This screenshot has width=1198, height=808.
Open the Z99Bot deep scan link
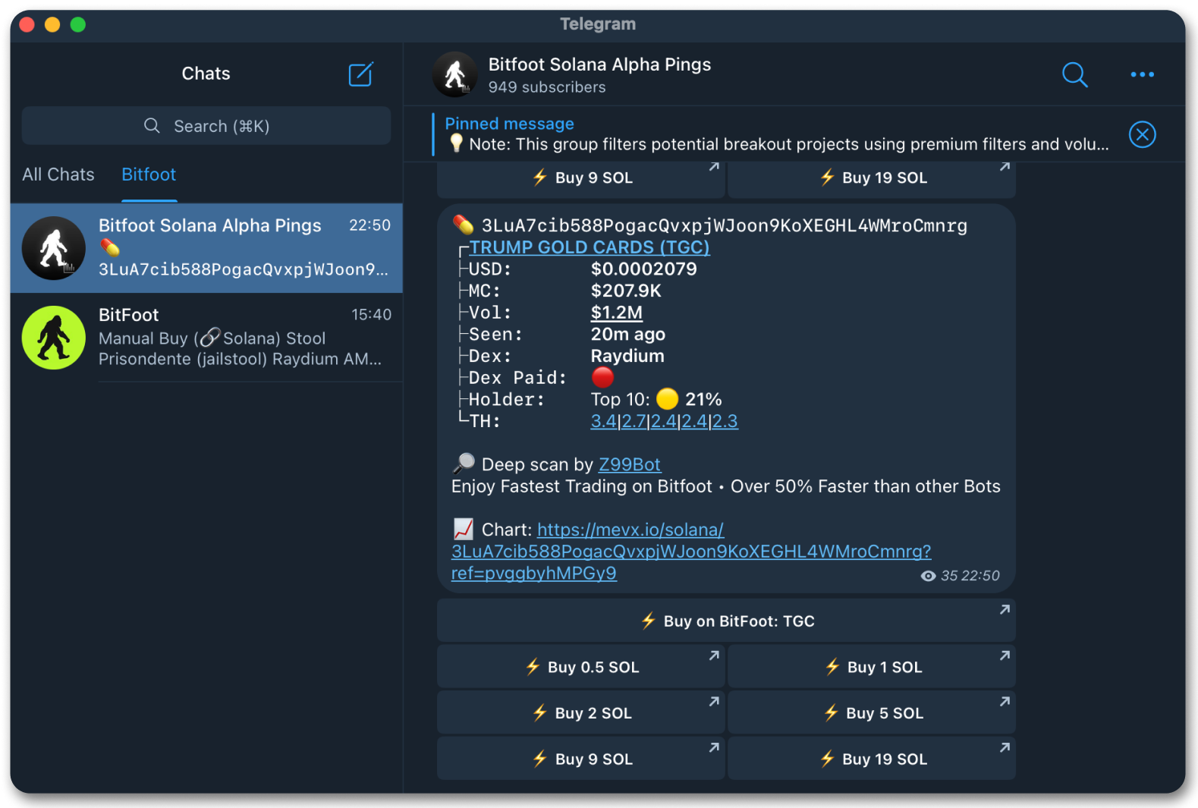coord(629,464)
